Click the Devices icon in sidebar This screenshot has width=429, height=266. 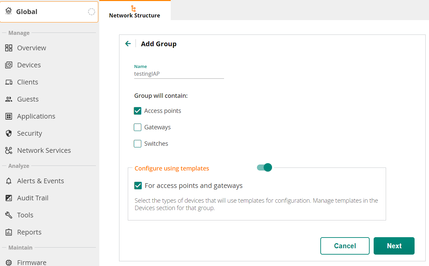tap(9, 65)
